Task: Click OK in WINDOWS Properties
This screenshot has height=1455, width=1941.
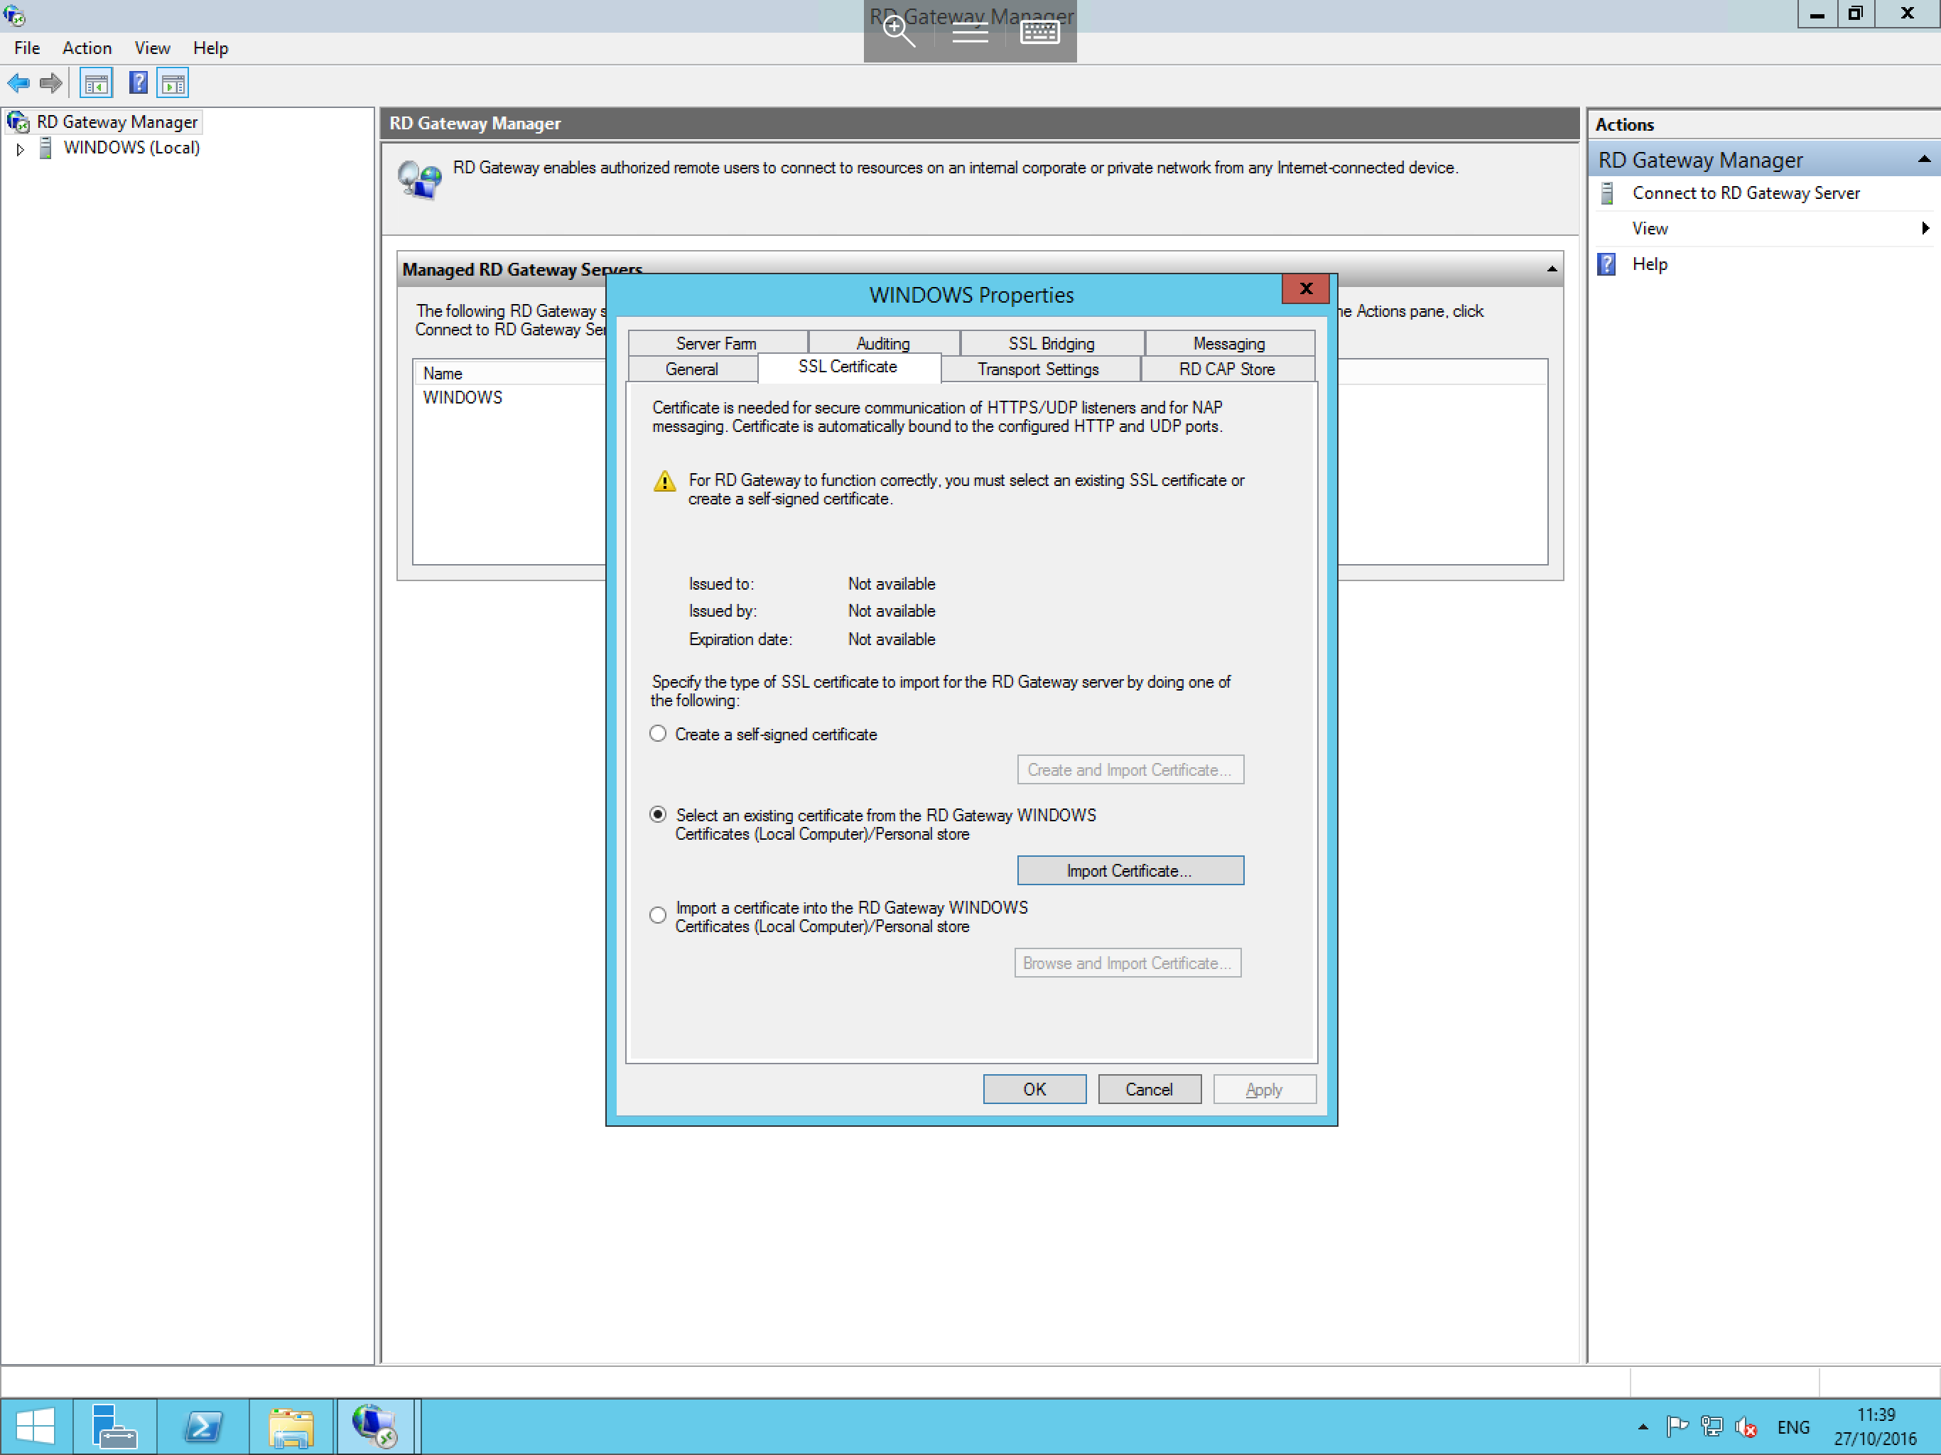Action: 1034,1089
